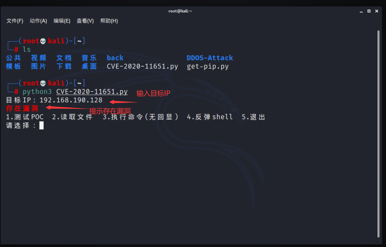Viewport: 386px width, 247px height.
Task: Open the 编辑(E) menu
Action: click(62, 21)
